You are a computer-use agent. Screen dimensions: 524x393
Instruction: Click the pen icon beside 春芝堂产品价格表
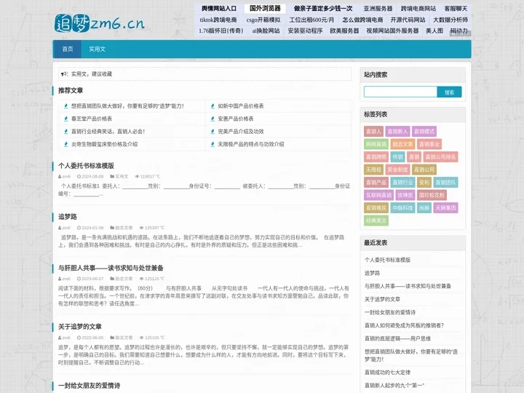tap(65, 119)
